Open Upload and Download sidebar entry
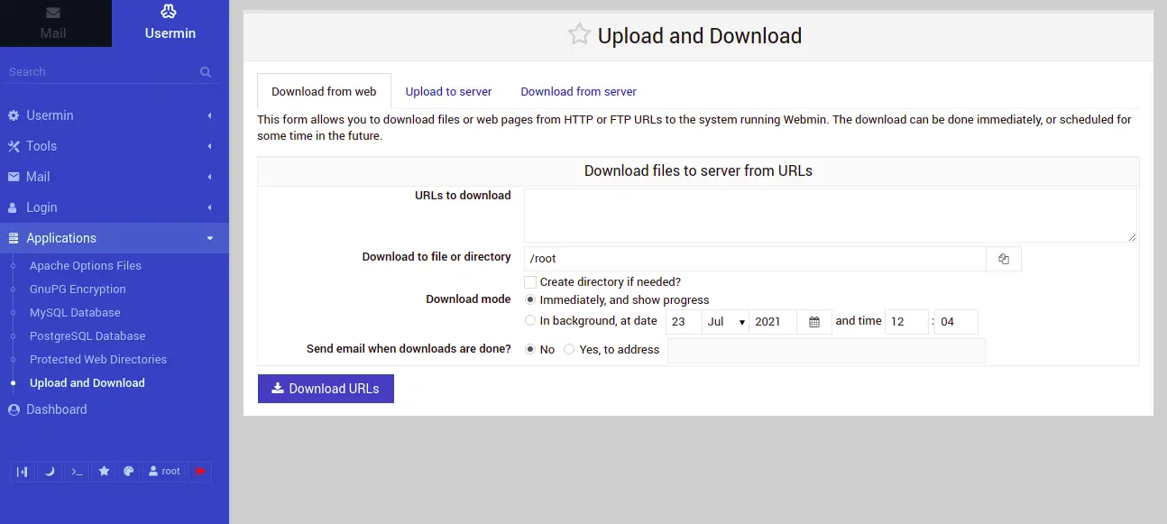Image resolution: width=1167 pixels, height=524 pixels. tap(87, 383)
